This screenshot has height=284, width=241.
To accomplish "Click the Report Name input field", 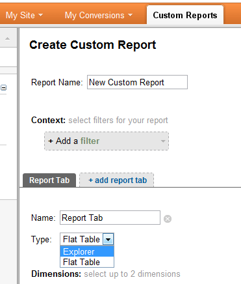I will 137,82.
